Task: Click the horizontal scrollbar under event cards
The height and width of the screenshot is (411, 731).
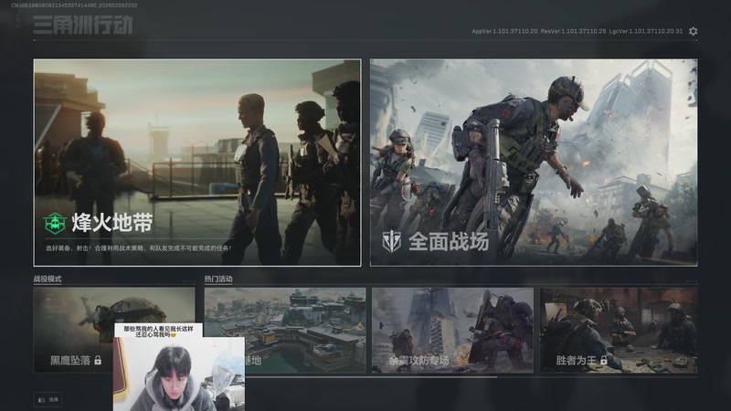Action: (351, 377)
